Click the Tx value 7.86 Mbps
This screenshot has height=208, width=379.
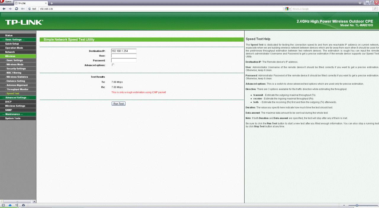[117, 82]
